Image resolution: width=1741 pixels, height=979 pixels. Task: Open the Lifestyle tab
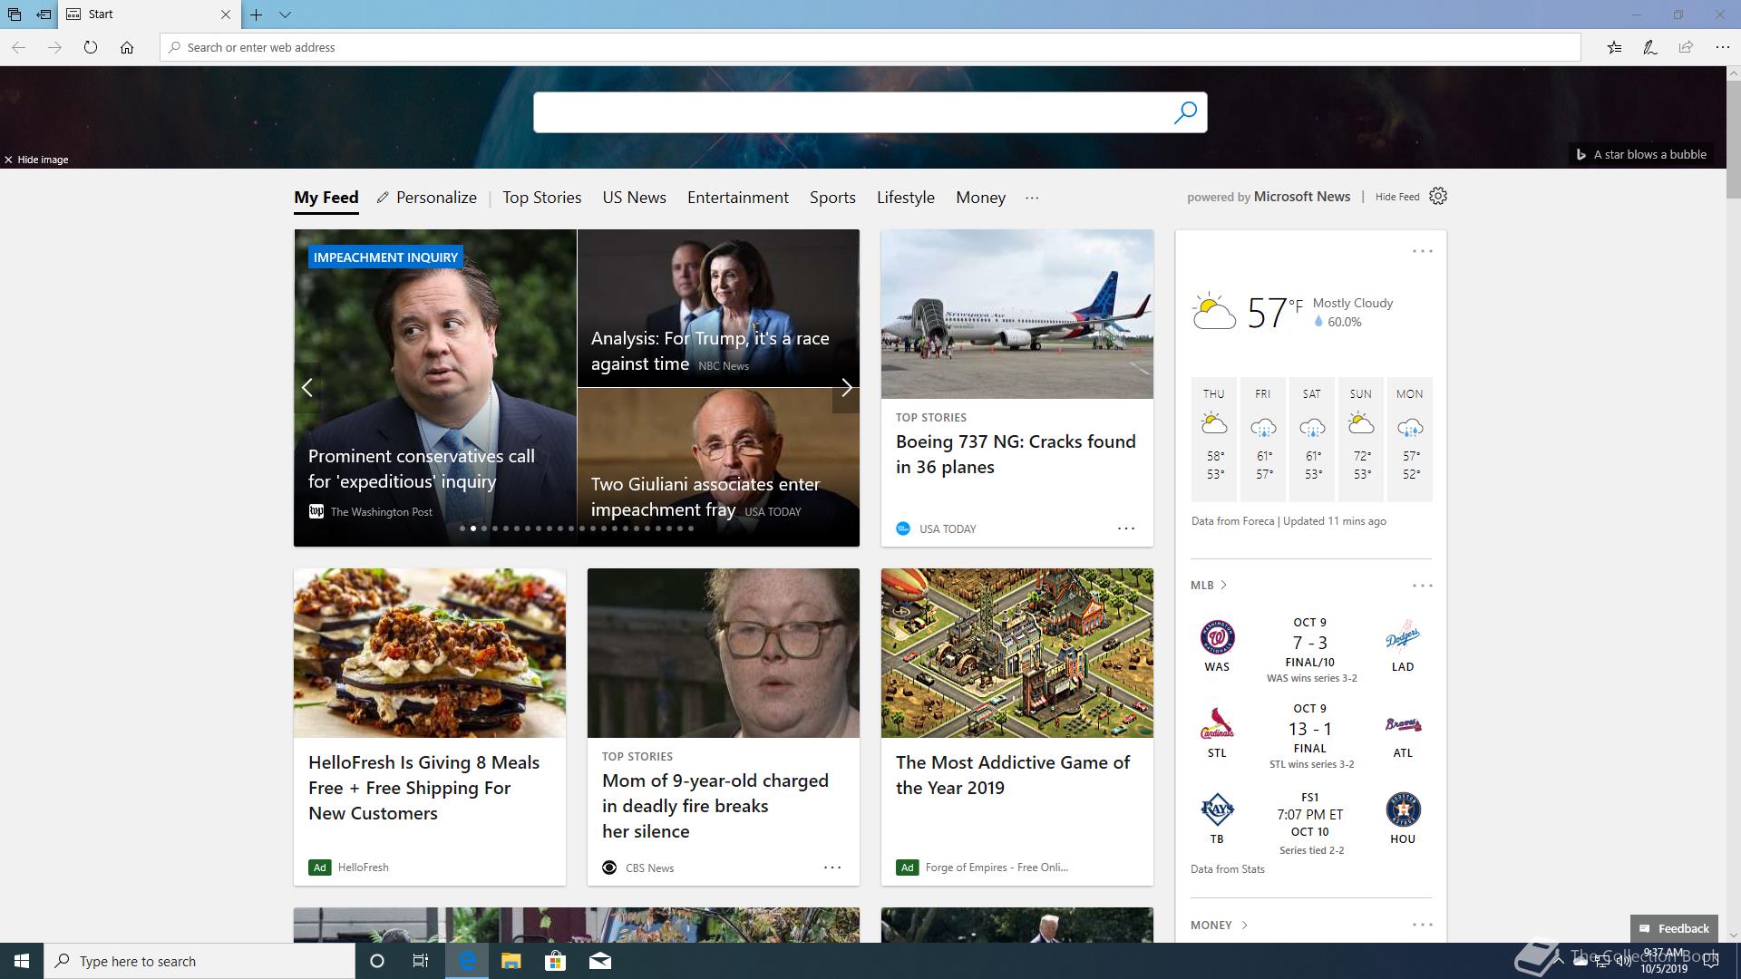click(x=906, y=198)
